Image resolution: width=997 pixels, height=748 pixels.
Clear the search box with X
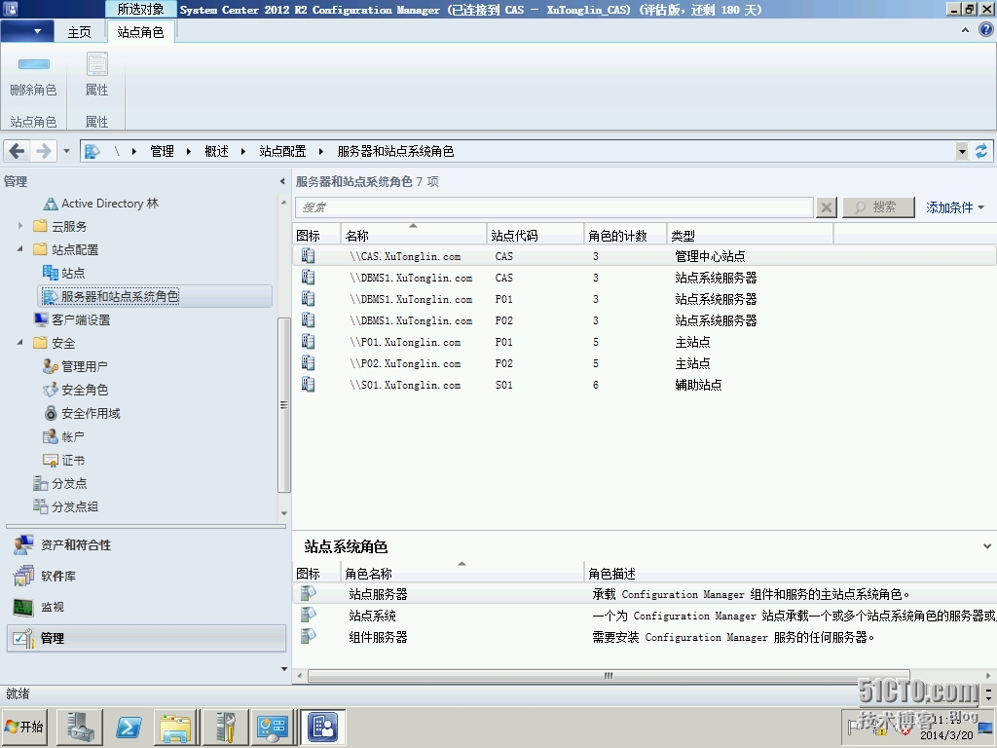pos(826,207)
